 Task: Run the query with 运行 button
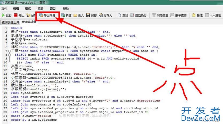tap(7, 15)
